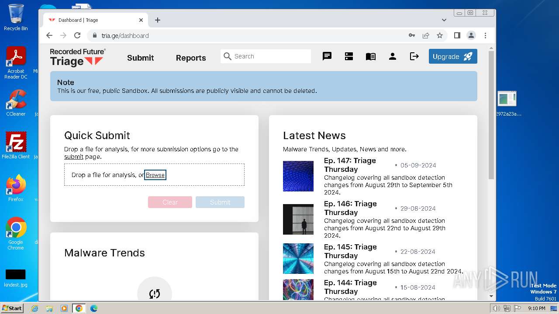The width and height of the screenshot is (559, 314).
Task: Open Windows Media Player from taskbar
Action: 64,308
